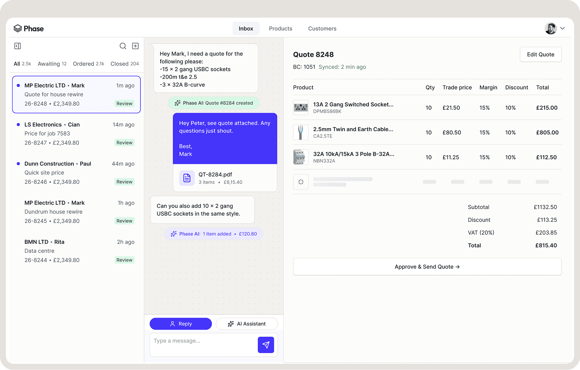Click 13A 2 Gang Switched Socket name
This screenshot has height=370, width=580.
tap(353, 105)
